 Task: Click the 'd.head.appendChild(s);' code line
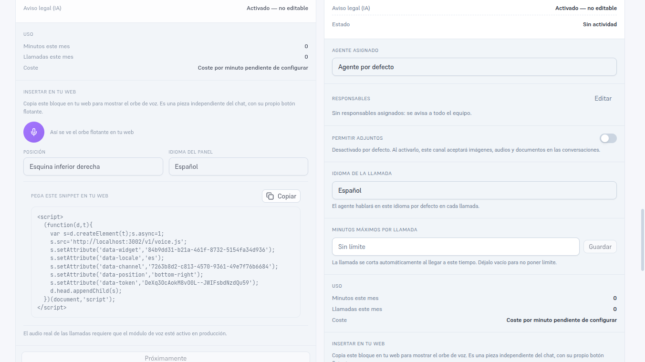[x=86, y=291]
